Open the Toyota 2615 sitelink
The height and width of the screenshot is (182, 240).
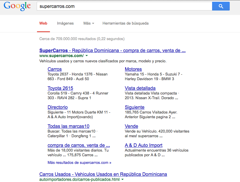60,88
